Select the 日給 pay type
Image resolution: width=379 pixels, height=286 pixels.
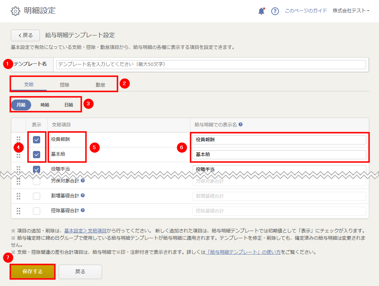(69, 105)
